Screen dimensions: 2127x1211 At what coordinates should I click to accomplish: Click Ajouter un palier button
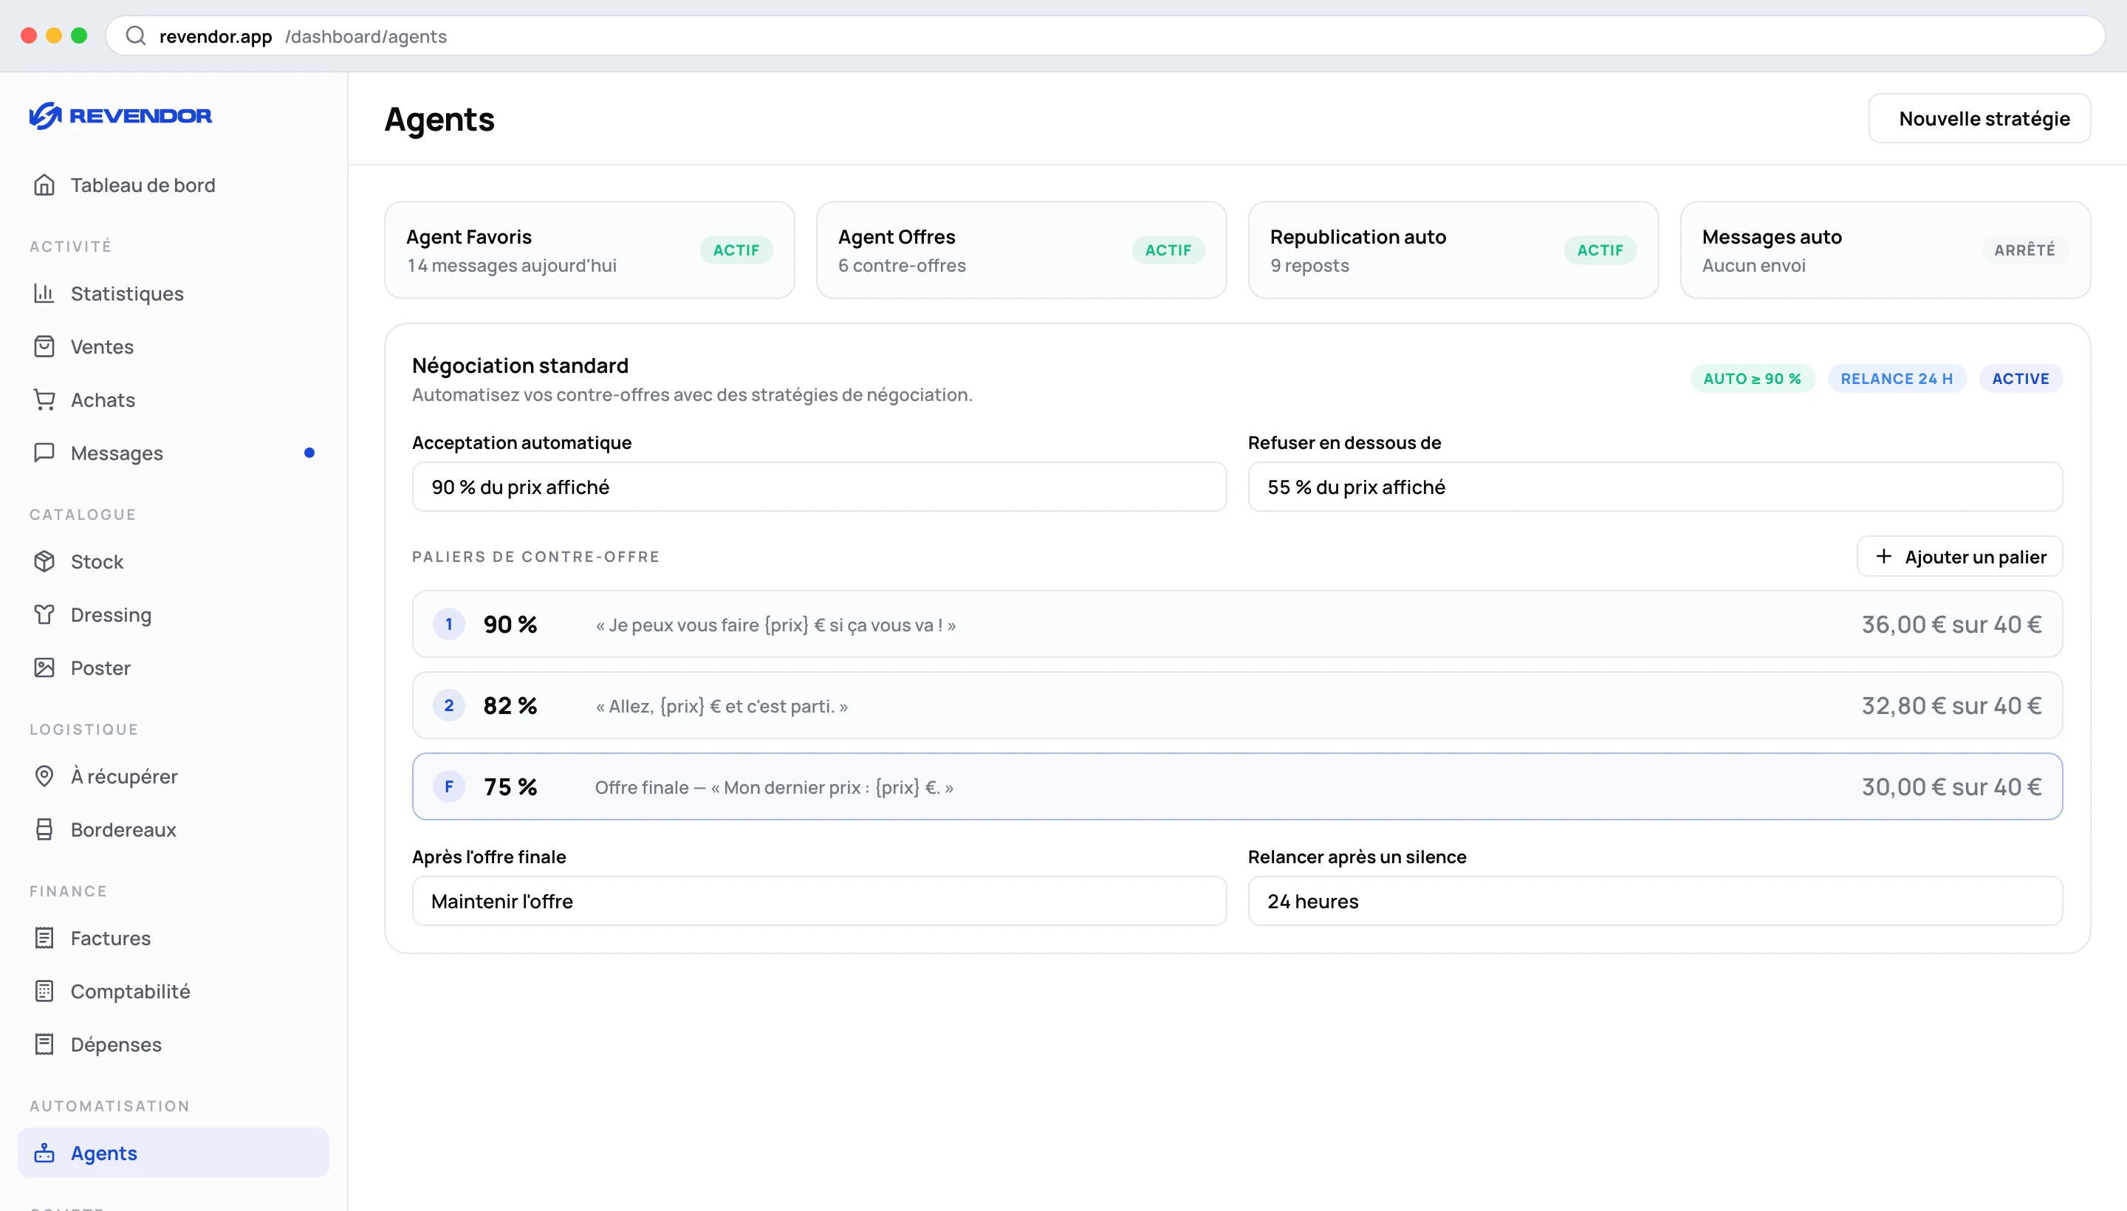(x=1960, y=557)
